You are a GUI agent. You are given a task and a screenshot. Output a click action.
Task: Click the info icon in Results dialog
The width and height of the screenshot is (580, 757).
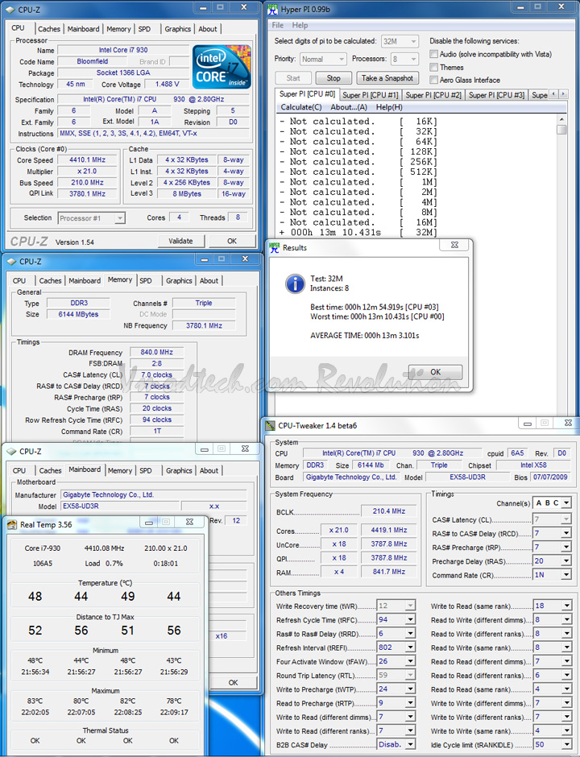[295, 283]
